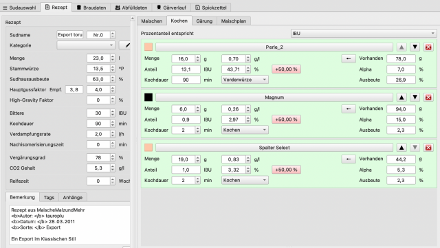
Task: Open the Kategorie dropdown
Action: (x=86, y=45)
